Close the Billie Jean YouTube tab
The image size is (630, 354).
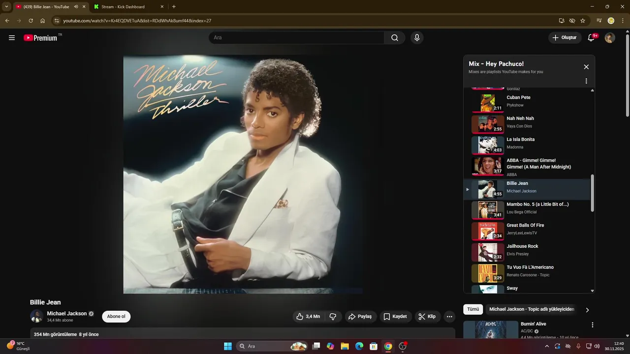84,7
